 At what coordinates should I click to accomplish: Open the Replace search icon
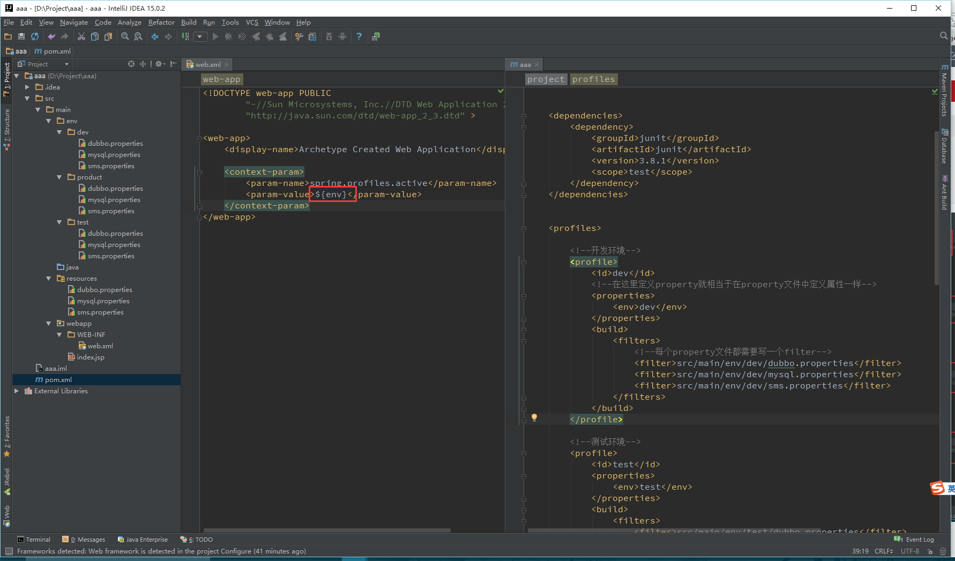138,36
